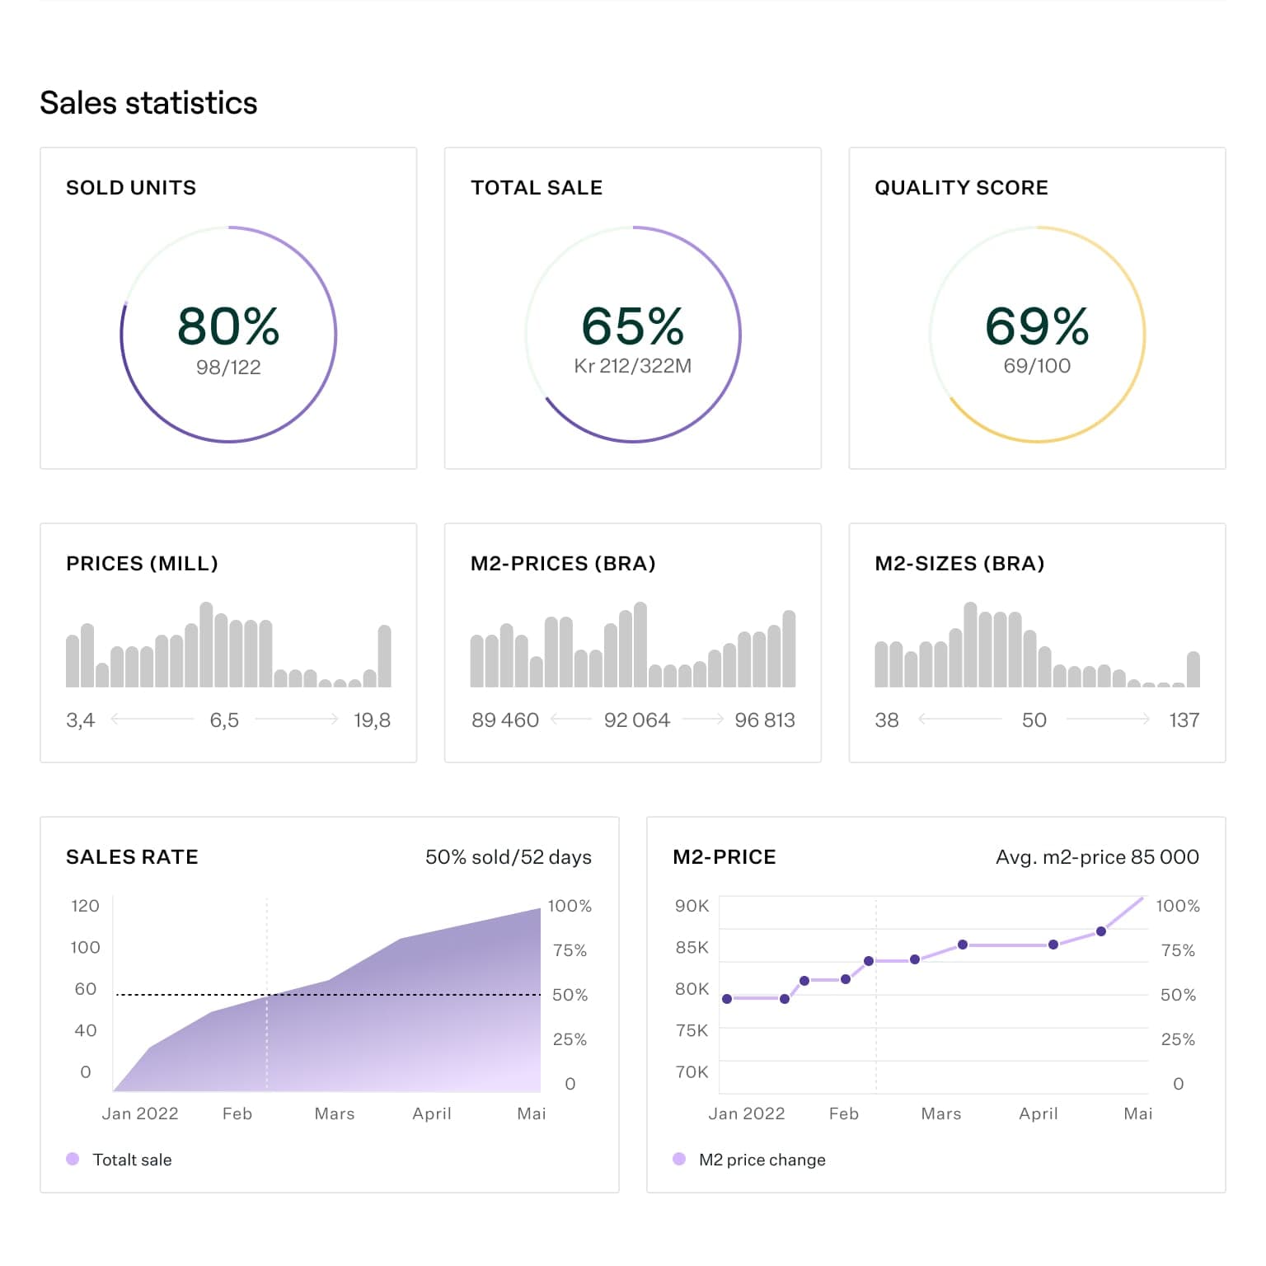Click the M2 price change legend dot
The width and height of the screenshot is (1266, 1266).
679,1159
